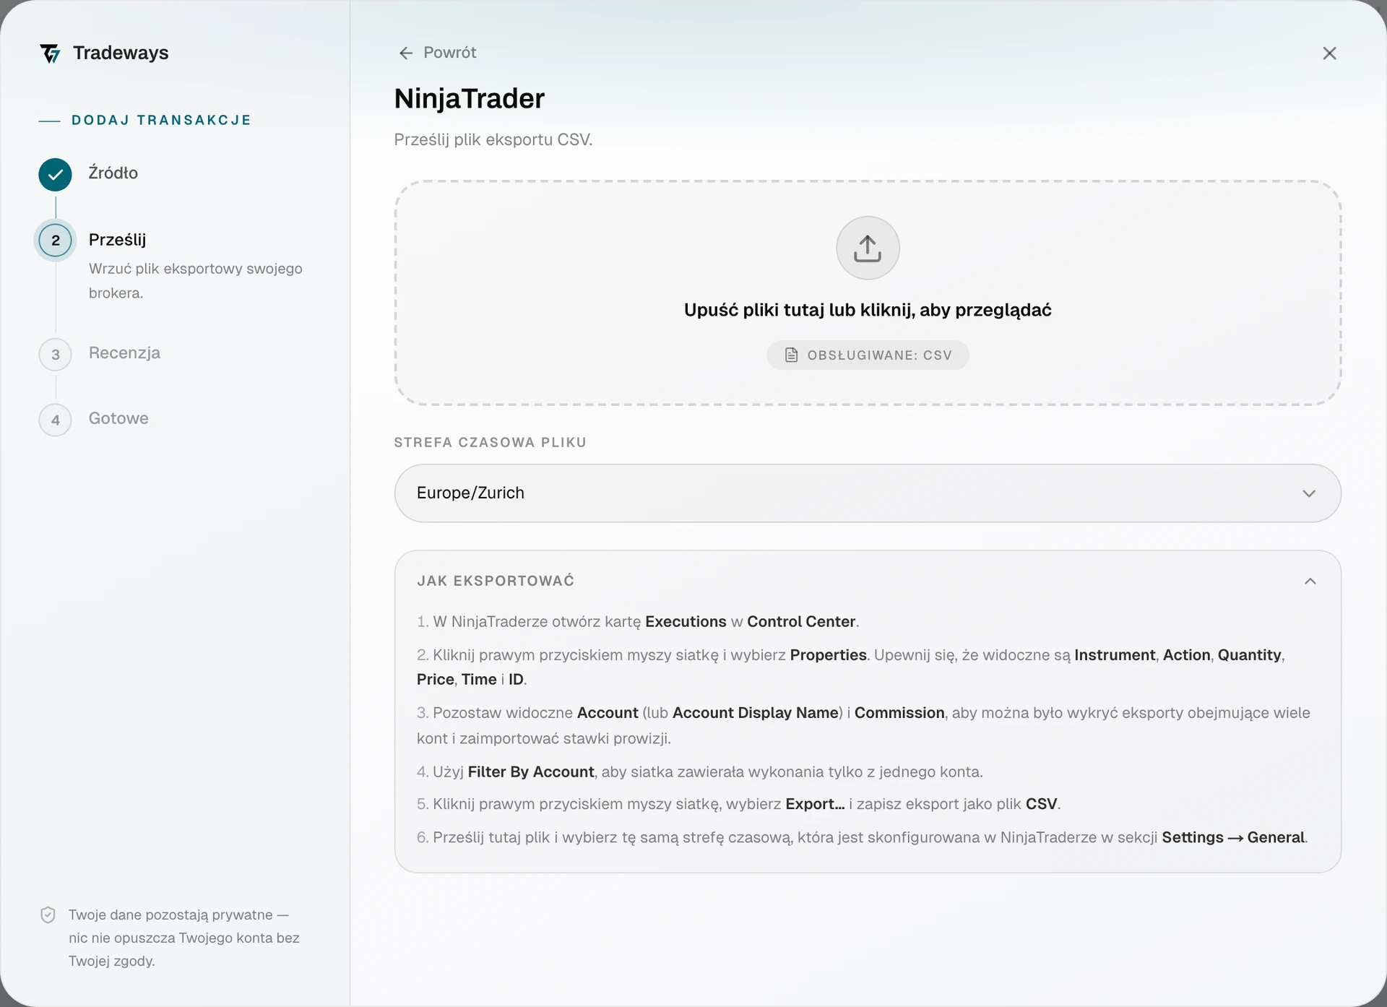Image resolution: width=1387 pixels, height=1007 pixels.
Task: Select the Źródło step label
Action: pyautogui.click(x=113, y=173)
